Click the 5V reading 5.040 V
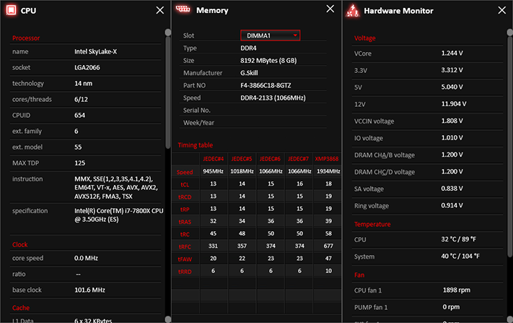 pos(452,87)
